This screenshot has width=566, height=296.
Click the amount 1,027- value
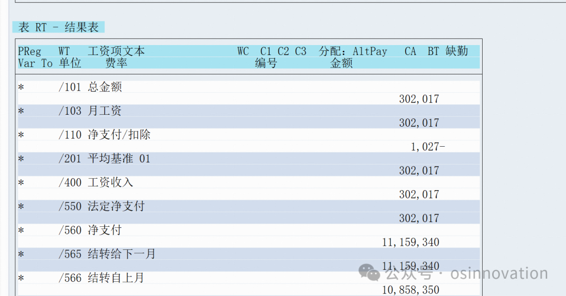tap(428, 147)
